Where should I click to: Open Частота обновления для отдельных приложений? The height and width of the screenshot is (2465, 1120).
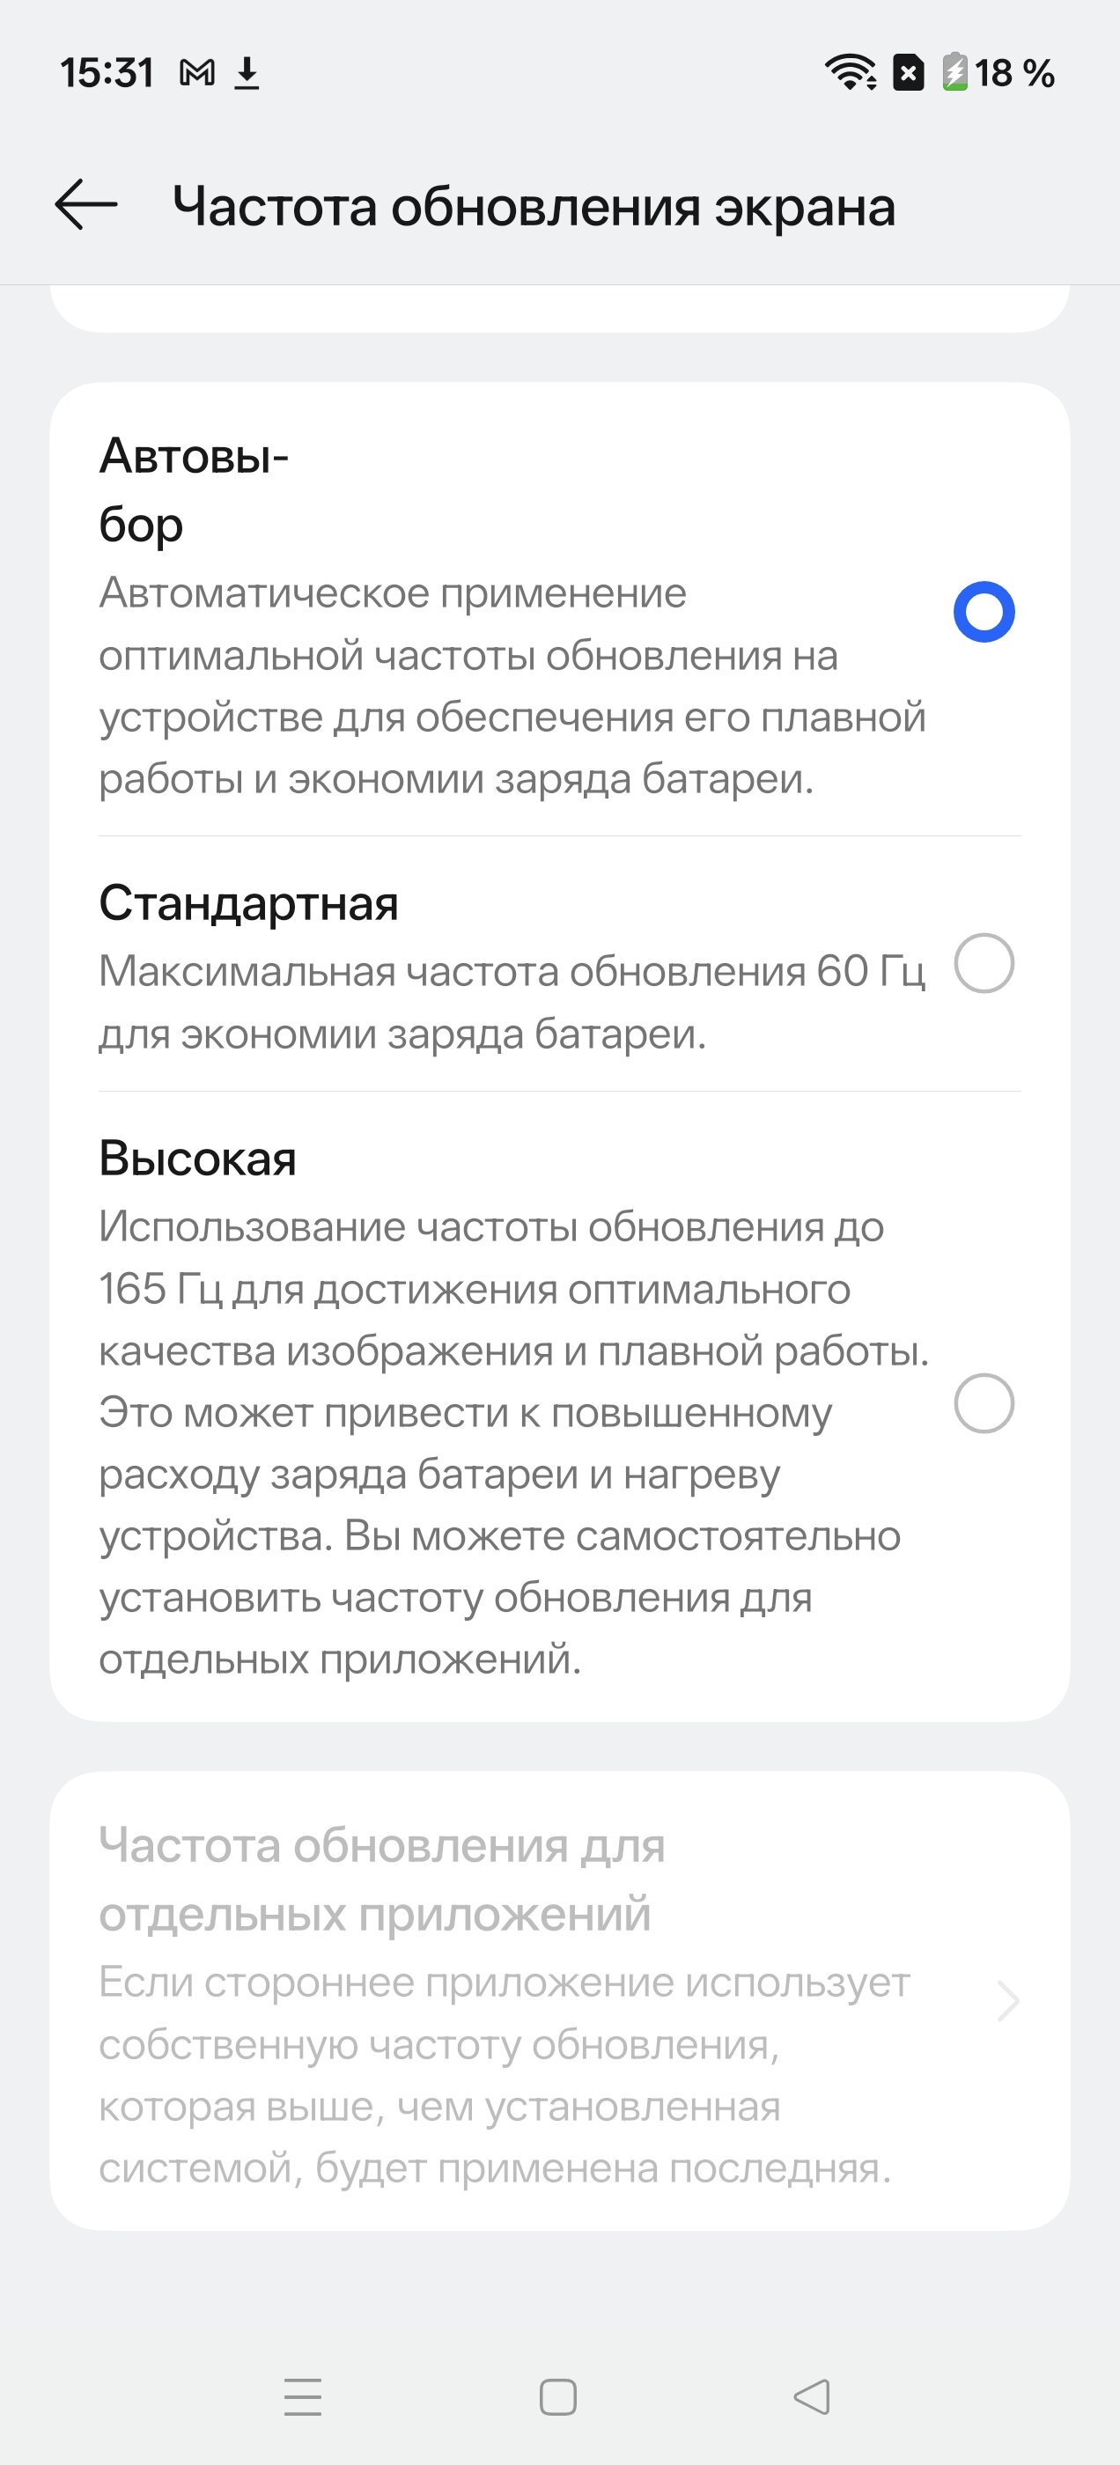381,1880
